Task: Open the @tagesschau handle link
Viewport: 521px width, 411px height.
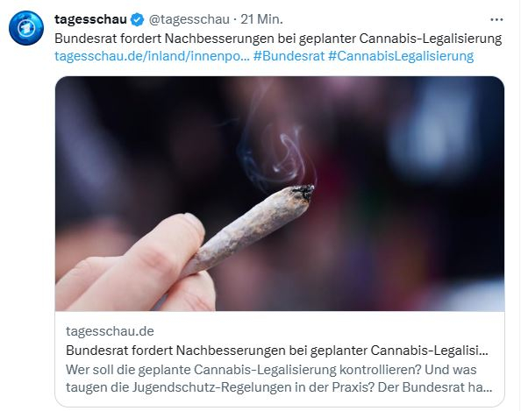Action: pos(189,19)
